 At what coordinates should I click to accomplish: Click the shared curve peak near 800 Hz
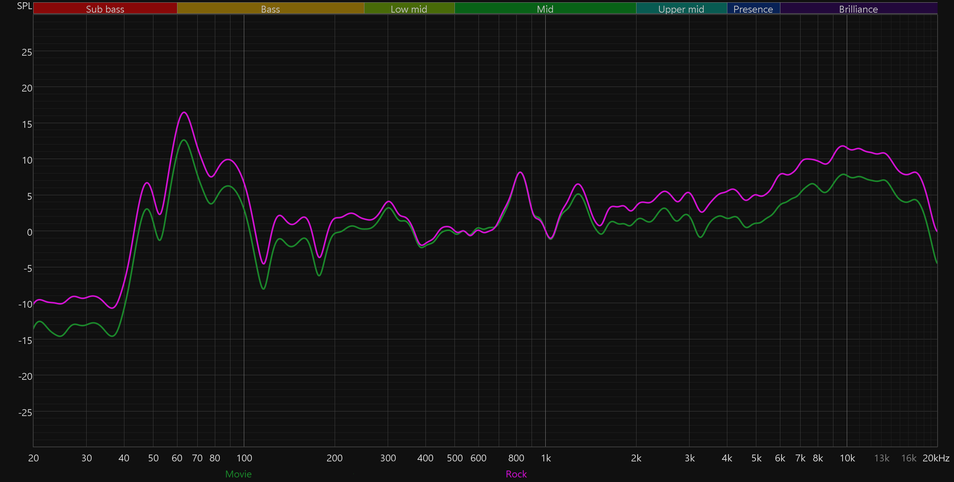[x=521, y=172]
